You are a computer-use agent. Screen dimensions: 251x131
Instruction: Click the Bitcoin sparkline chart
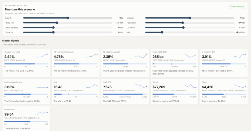[x=191, y=86]
